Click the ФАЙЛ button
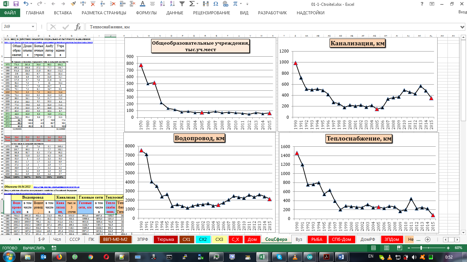Viewport: 467px width, 262px height. pyautogui.click(x=10, y=13)
